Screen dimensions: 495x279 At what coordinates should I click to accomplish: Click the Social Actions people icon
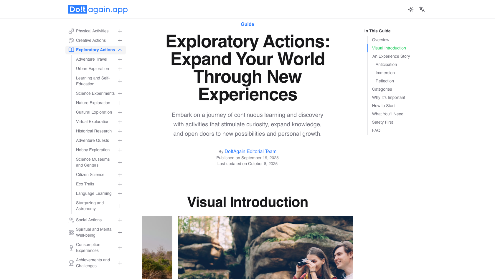[x=71, y=220]
